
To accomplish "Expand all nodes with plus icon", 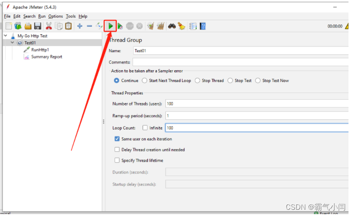I will click(x=80, y=26).
